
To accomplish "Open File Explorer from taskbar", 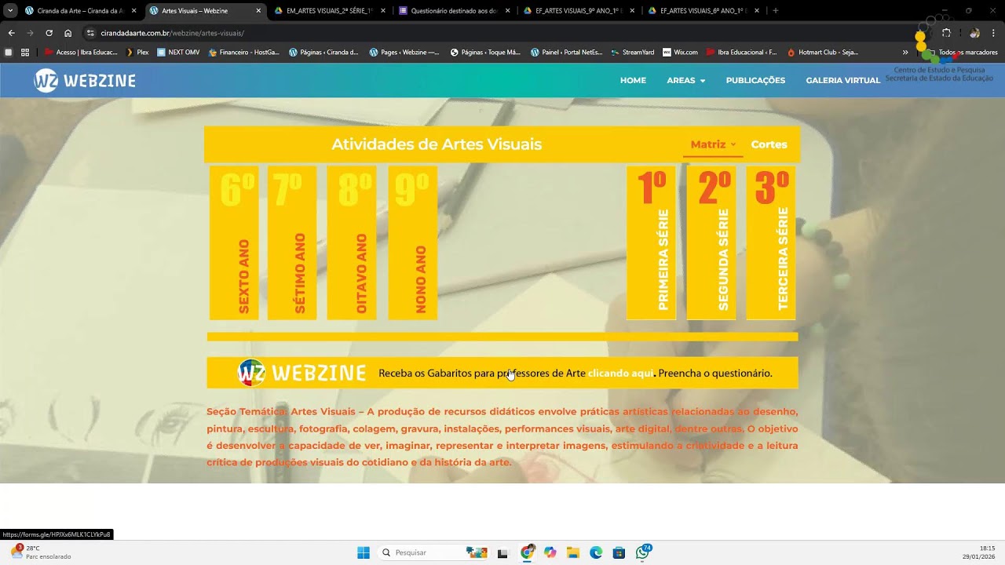I will coord(573,552).
